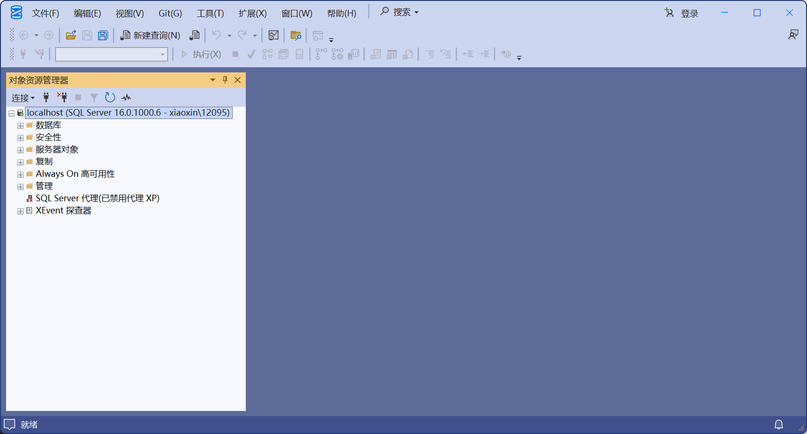Click specify template parameter values icon
The height and width of the screenshot is (434, 807).
[506, 54]
